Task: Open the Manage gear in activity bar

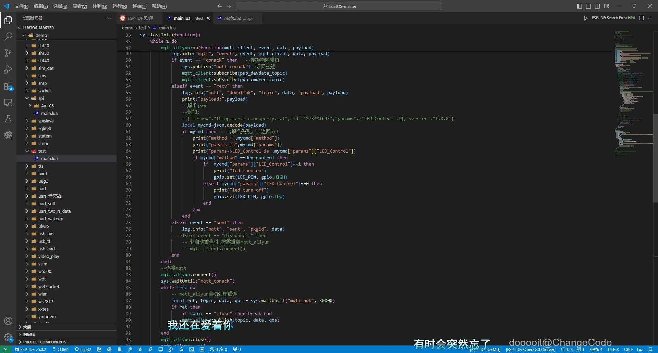Action: coord(8,338)
